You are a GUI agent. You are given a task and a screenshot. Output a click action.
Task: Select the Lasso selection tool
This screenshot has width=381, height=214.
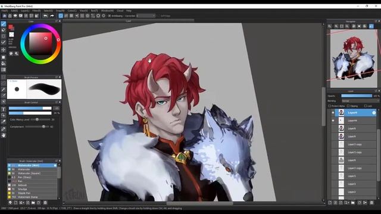point(4,83)
